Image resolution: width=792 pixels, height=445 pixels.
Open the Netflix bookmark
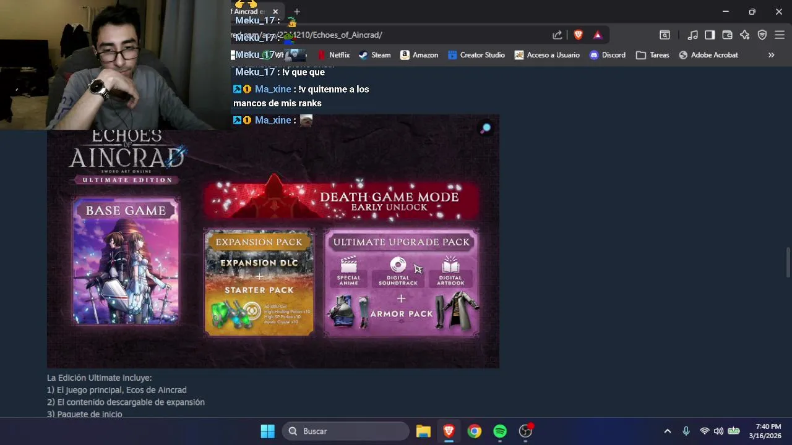(x=334, y=55)
